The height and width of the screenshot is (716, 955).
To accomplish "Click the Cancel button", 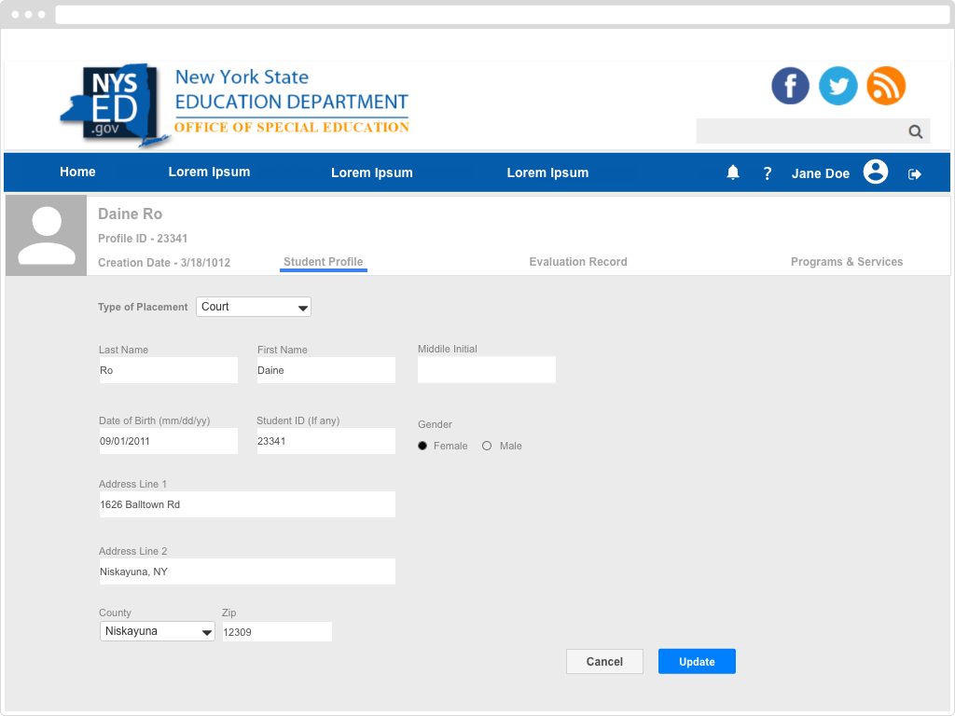I will (604, 661).
